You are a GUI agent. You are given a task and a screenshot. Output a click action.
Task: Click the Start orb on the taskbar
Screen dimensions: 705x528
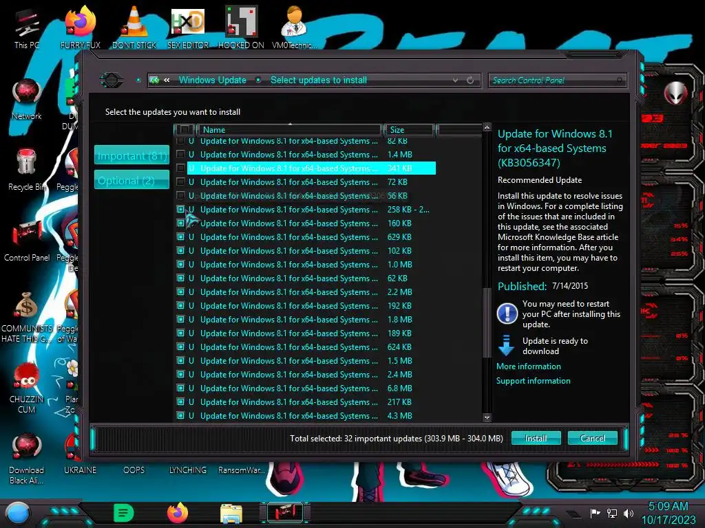pos(18,513)
